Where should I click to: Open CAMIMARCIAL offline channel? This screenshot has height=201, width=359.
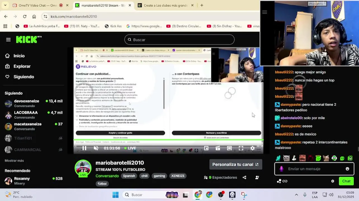click(34, 150)
